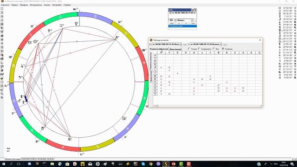The height and width of the screenshot is (167, 297).
Task: Open the Windows Start menu
Action: [3, 164]
